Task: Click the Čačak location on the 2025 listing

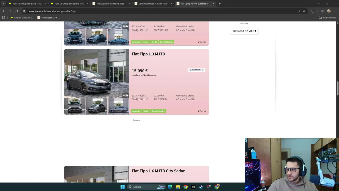Action: click(x=202, y=42)
